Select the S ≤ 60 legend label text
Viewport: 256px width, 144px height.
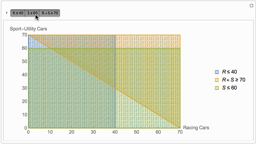(229, 88)
